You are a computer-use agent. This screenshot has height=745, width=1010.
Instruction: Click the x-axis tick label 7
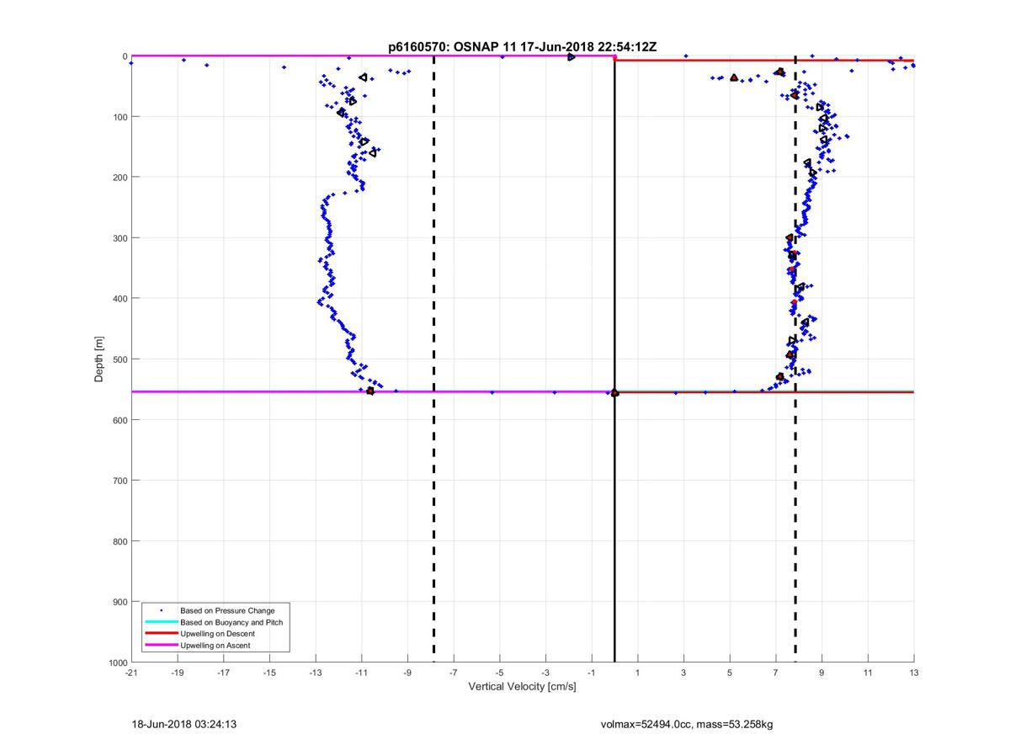coord(776,673)
